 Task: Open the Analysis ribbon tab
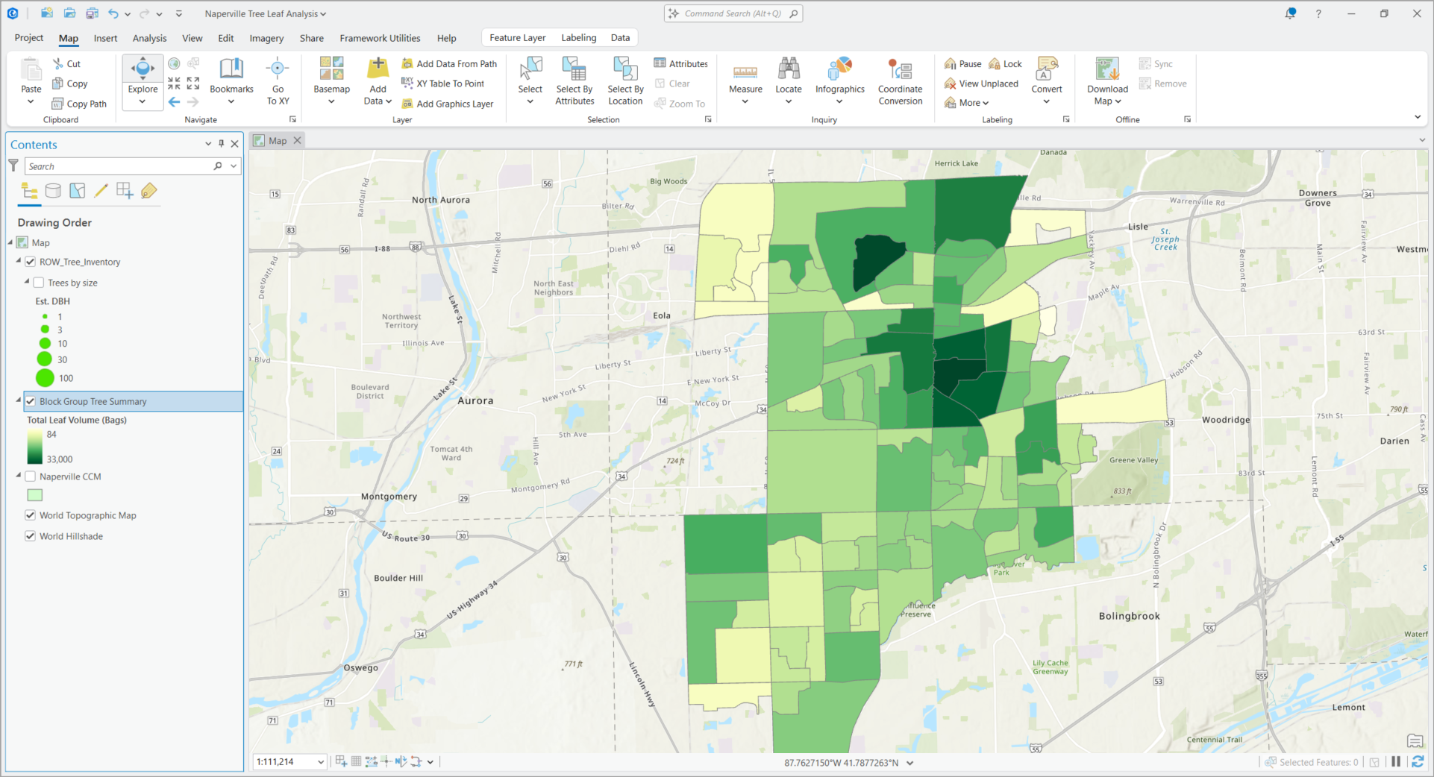pos(149,38)
